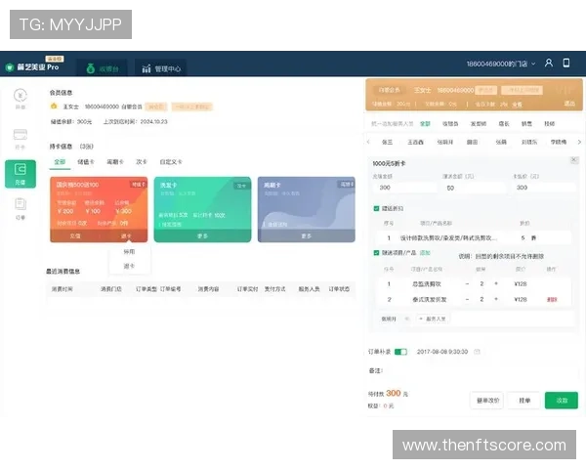The image size is (586, 469).
Task: Pick staff member 王西西
Action: tap(415, 142)
